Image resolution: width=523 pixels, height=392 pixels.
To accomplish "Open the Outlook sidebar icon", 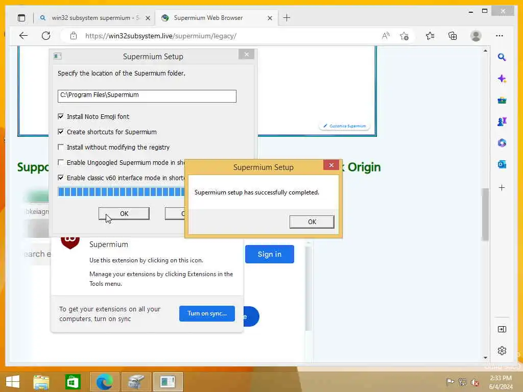I will click(x=502, y=164).
